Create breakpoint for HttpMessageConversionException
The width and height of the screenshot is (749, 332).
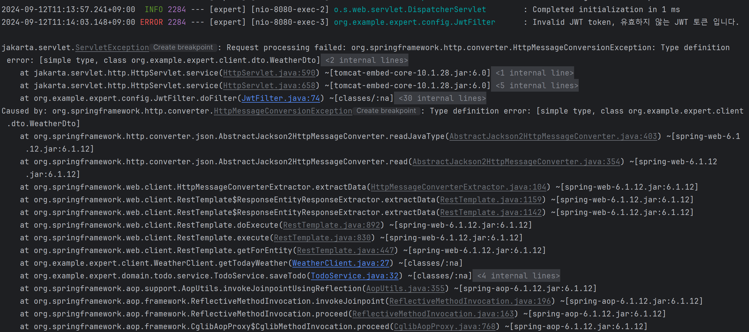point(386,111)
